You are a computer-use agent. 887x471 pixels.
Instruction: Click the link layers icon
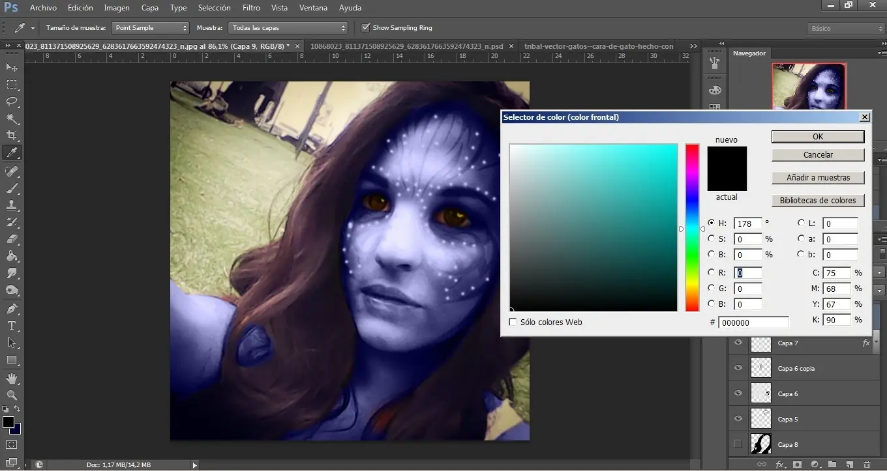tap(761, 464)
